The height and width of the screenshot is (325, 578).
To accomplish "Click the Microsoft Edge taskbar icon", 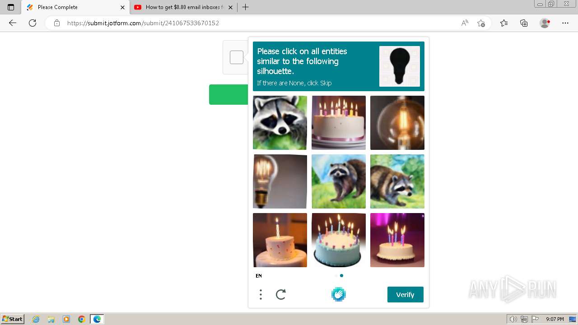I will pyautogui.click(x=97, y=319).
